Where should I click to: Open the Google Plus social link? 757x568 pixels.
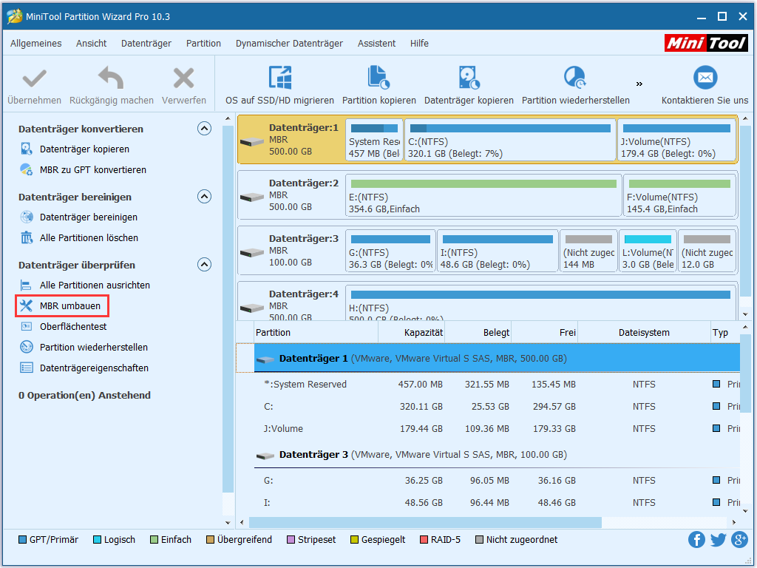tap(739, 539)
